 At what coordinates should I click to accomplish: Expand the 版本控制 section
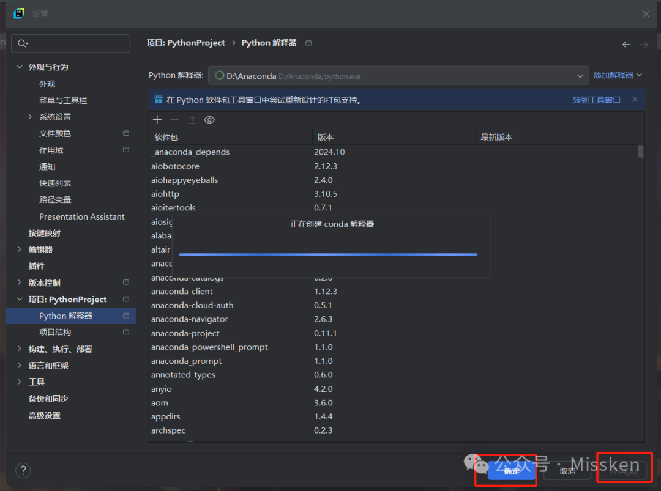click(x=20, y=282)
